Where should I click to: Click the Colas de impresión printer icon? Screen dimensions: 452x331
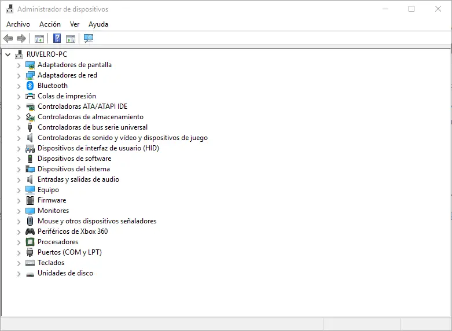click(30, 96)
